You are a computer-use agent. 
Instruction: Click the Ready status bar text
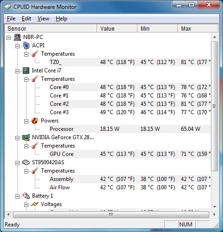click(12, 225)
